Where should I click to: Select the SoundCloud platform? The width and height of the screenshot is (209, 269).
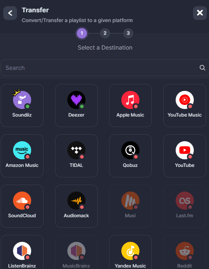click(x=22, y=206)
